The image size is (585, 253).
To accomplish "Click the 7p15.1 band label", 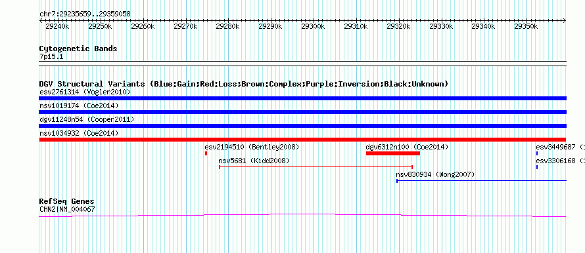I will pyautogui.click(x=51, y=56).
